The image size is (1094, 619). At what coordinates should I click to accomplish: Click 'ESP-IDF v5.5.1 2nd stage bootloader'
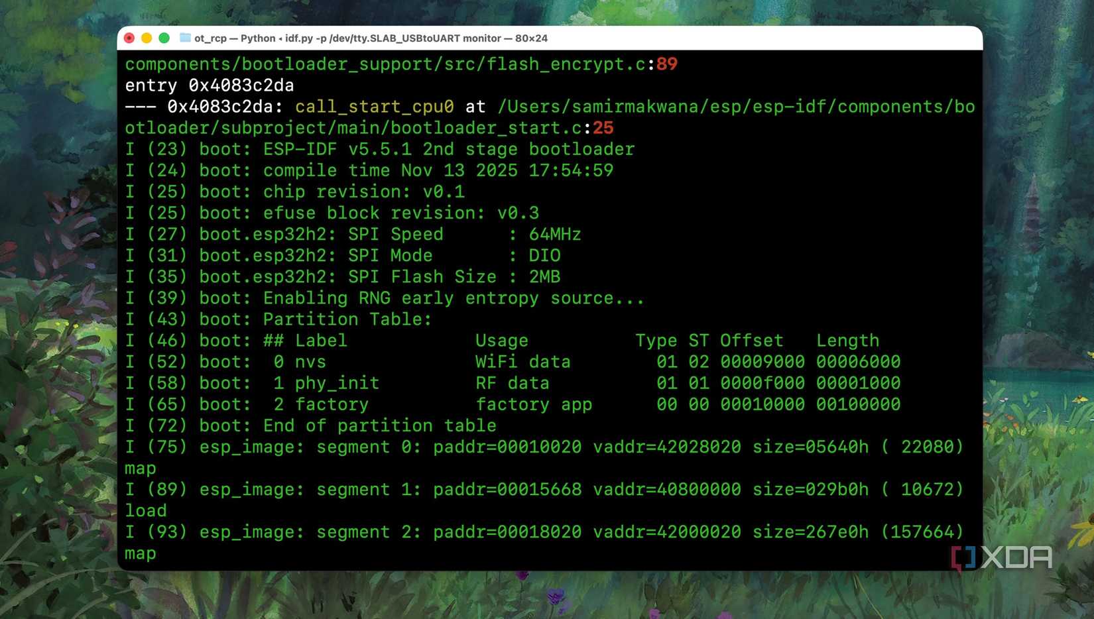pyautogui.click(x=449, y=149)
